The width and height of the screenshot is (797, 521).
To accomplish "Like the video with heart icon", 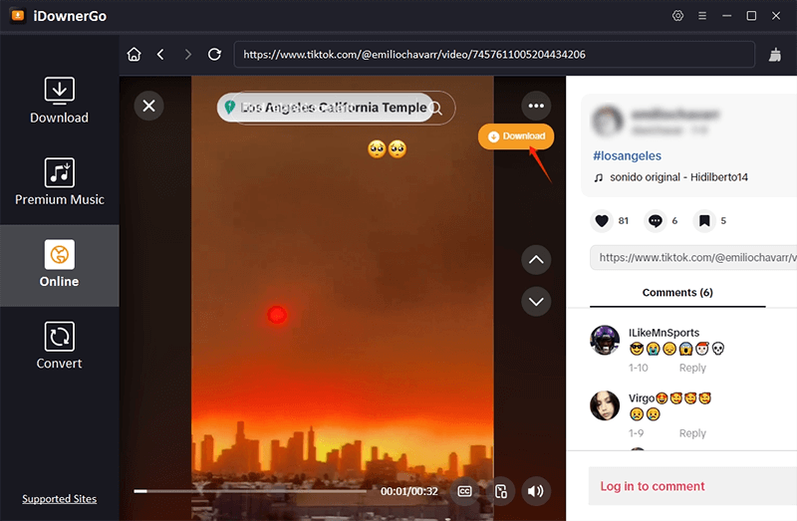I will pyautogui.click(x=602, y=220).
